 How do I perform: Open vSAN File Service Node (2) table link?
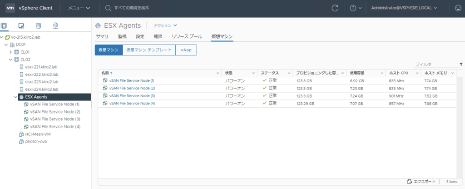coord(132,88)
